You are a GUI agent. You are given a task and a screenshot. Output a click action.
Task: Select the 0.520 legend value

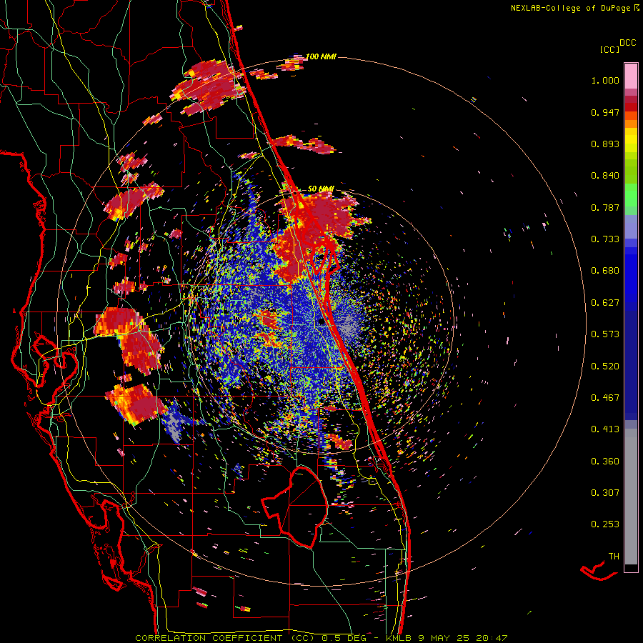coord(605,367)
